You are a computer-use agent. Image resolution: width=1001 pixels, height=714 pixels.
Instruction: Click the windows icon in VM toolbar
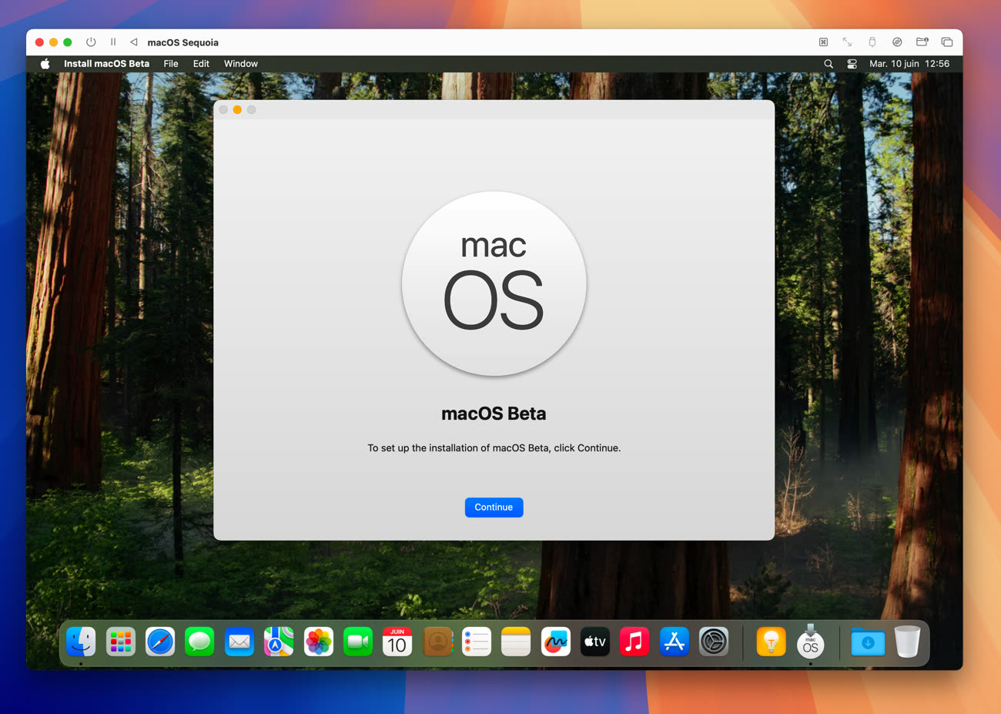tap(947, 42)
